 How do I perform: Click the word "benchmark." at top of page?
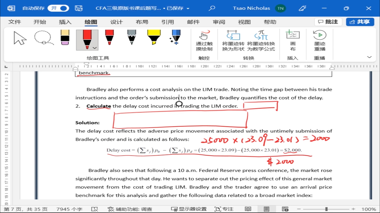click(94, 73)
